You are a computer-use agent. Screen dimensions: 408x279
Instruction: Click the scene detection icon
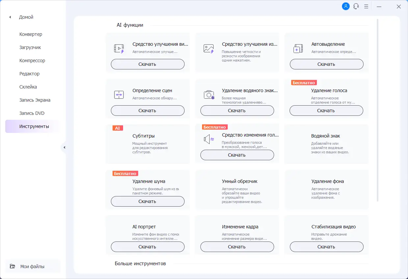119,95
